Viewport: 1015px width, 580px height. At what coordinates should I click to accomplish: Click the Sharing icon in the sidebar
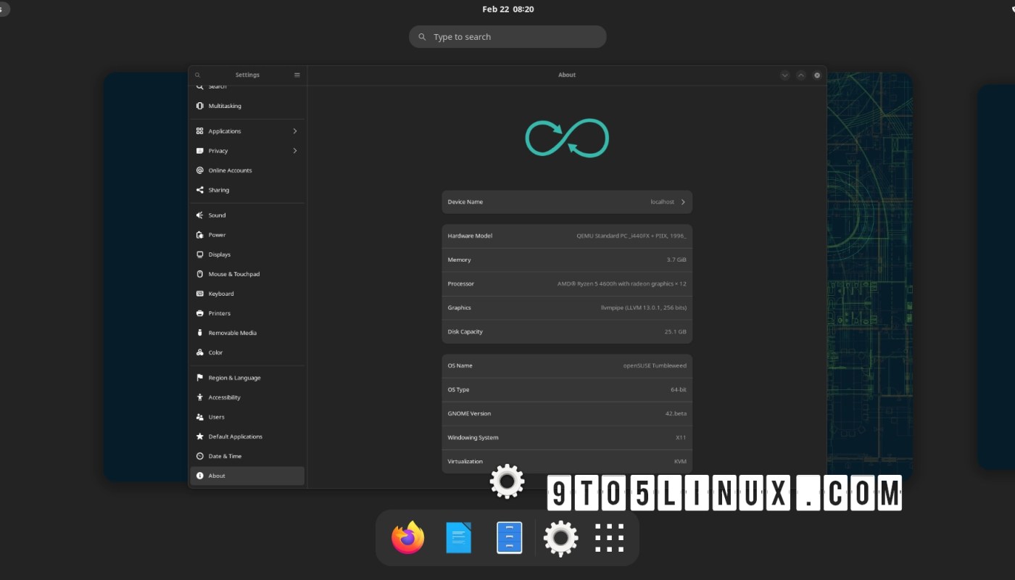pyautogui.click(x=200, y=190)
